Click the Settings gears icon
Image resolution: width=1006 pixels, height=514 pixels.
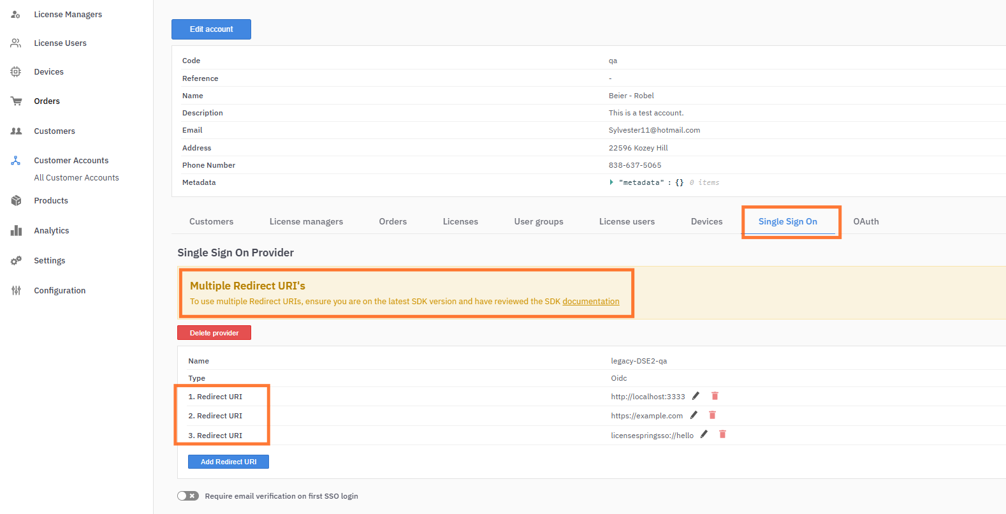coord(16,261)
